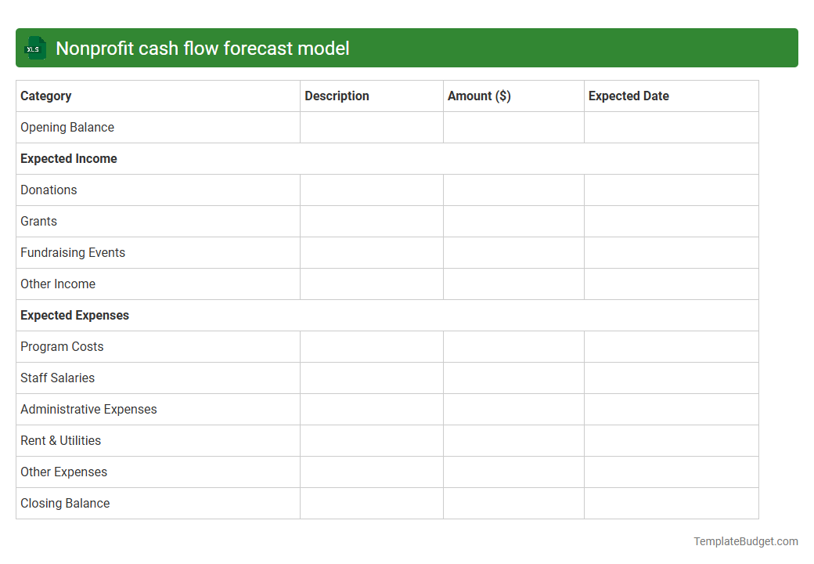Click the green XLS file icon
This screenshot has width=814, height=564.
34,48
